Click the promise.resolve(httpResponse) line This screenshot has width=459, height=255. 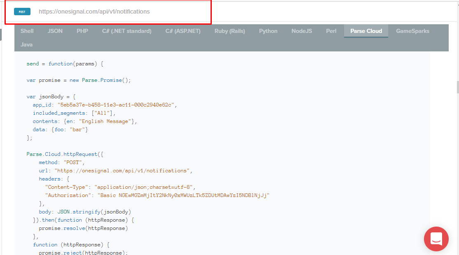tap(83, 228)
